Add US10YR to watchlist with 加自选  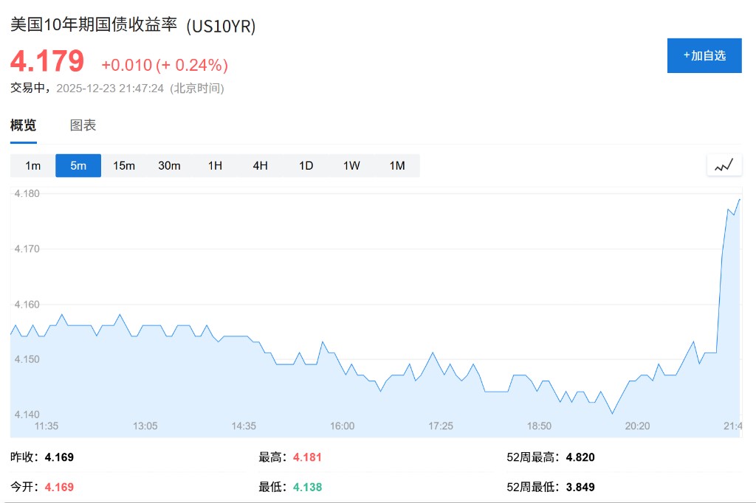coord(704,55)
